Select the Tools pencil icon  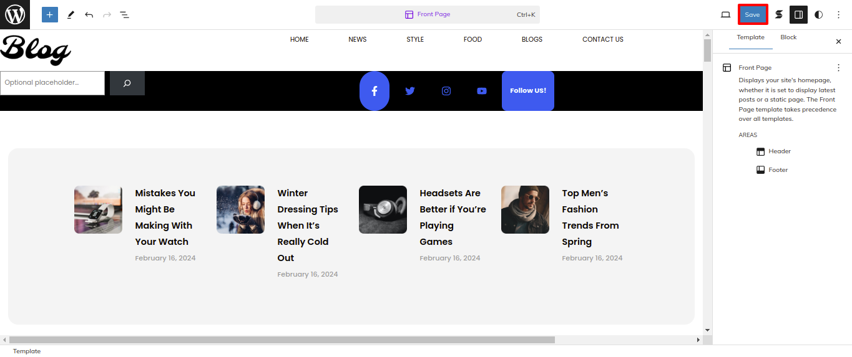pyautogui.click(x=71, y=14)
